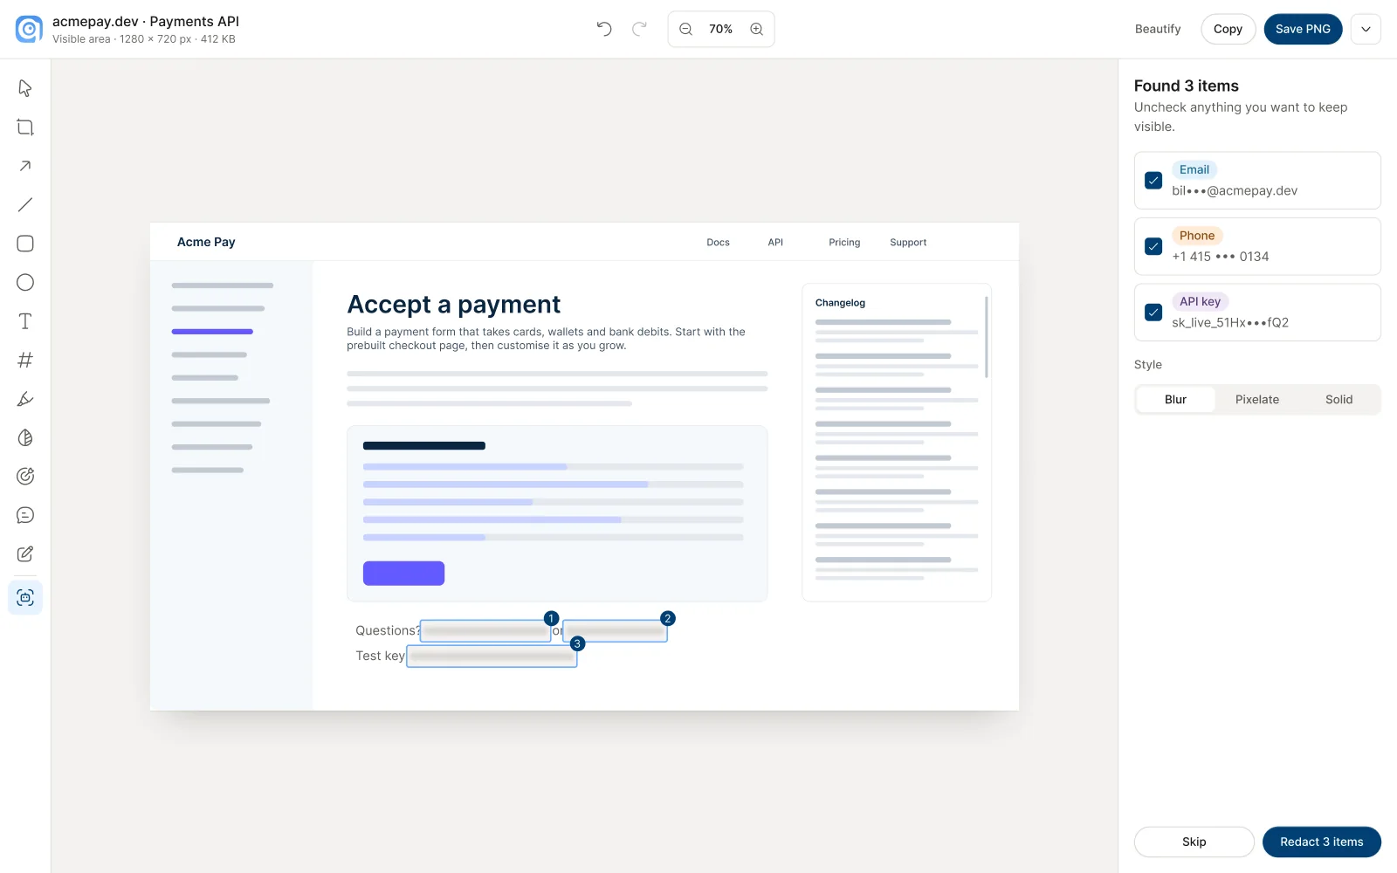1397x873 pixels.
Task: Undo the last action
Action: 604,29
